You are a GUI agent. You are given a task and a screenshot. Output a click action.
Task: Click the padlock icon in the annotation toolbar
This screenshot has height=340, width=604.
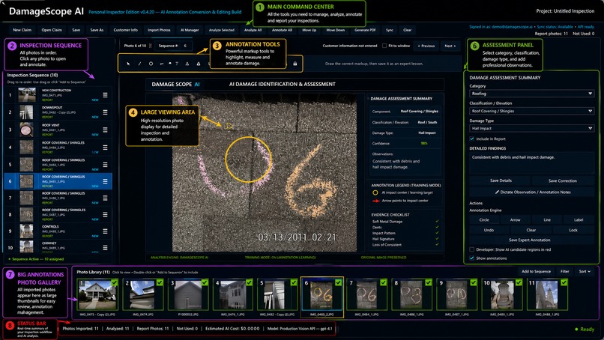(295, 64)
